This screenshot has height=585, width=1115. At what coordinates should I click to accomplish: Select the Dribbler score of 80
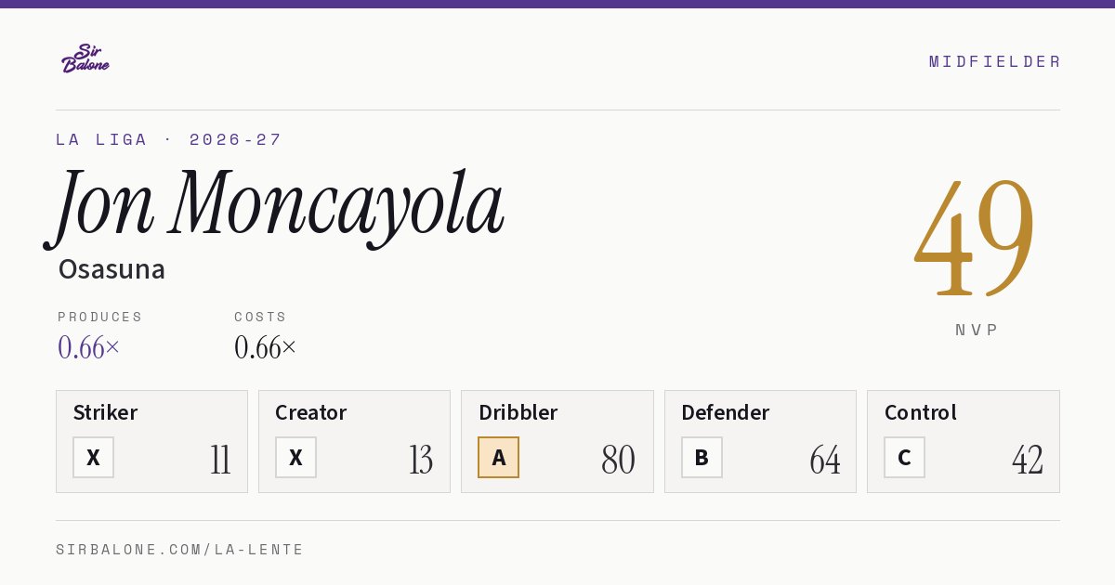point(618,460)
